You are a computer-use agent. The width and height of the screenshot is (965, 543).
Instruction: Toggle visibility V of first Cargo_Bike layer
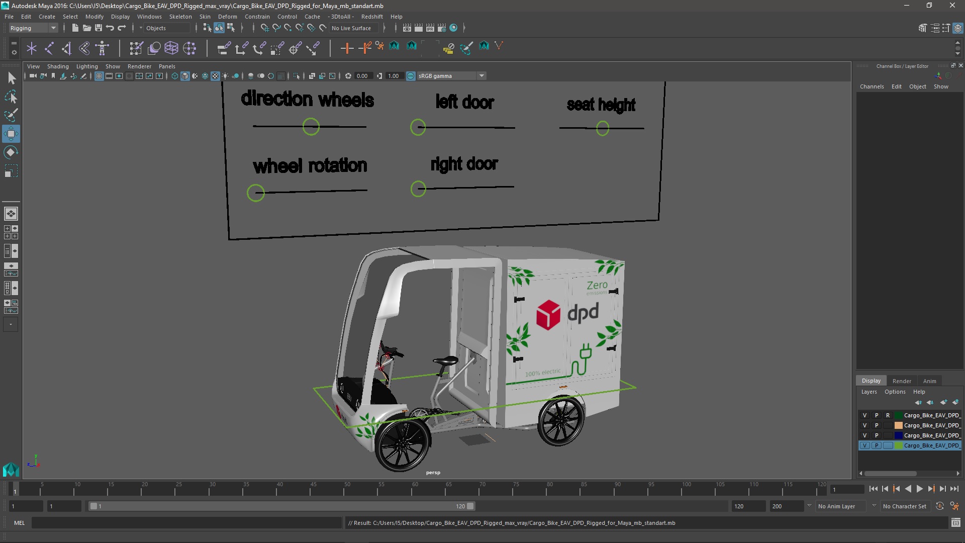tap(864, 415)
